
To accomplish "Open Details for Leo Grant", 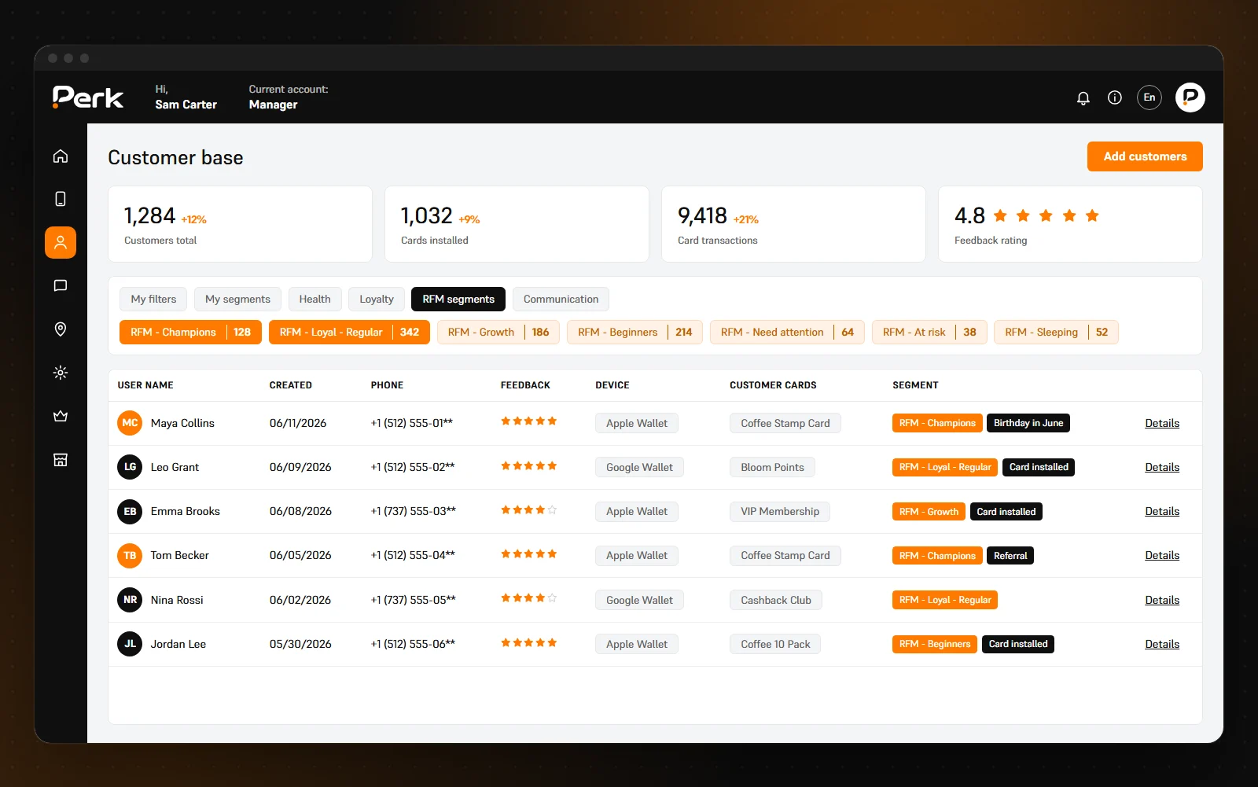I will [x=1162, y=467].
